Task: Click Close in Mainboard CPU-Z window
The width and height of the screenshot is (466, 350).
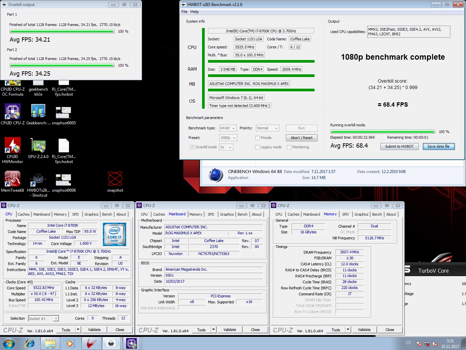Action: coord(255,330)
